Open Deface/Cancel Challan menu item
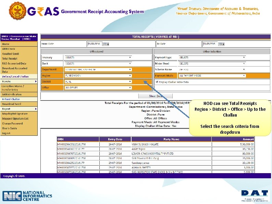This screenshot has width=272, height=204. click(x=19, y=76)
